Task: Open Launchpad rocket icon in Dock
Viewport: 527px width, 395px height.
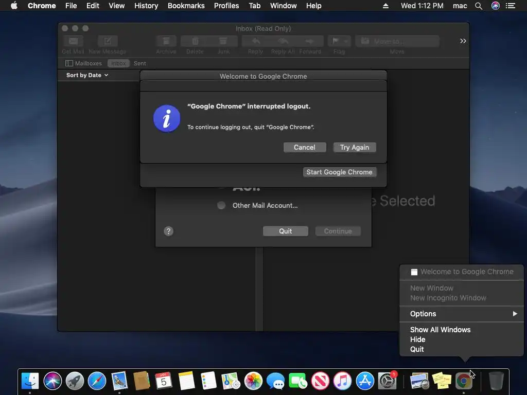Action: tap(75, 381)
